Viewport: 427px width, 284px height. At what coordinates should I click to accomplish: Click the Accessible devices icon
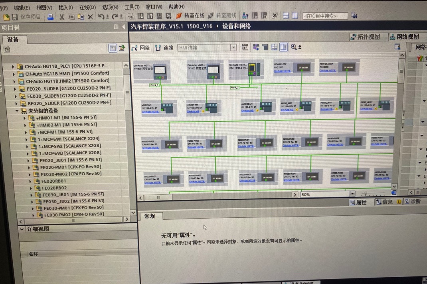(x=245, y=16)
